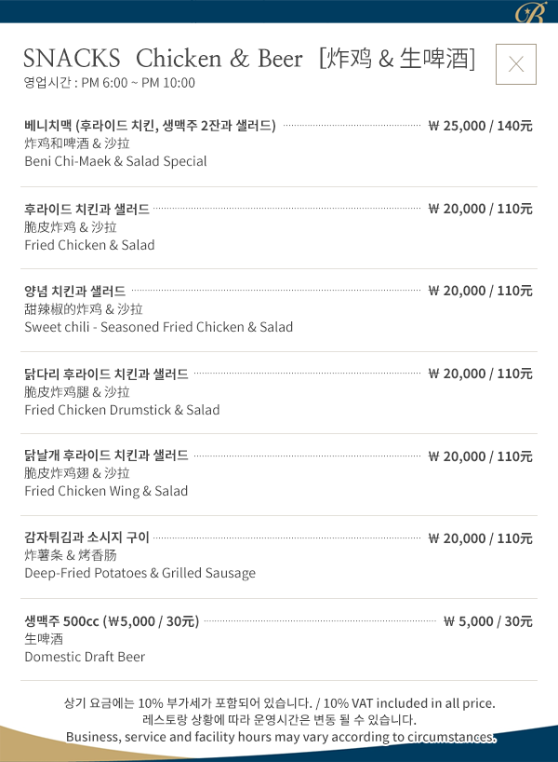Click the business hours may vary notice
558x762 pixels.
281,737
